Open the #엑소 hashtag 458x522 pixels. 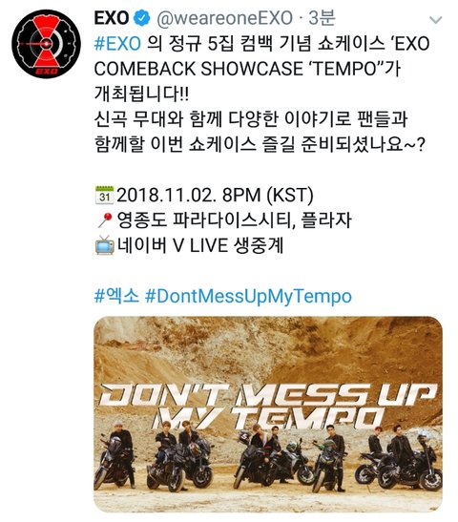click(x=116, y=296)
